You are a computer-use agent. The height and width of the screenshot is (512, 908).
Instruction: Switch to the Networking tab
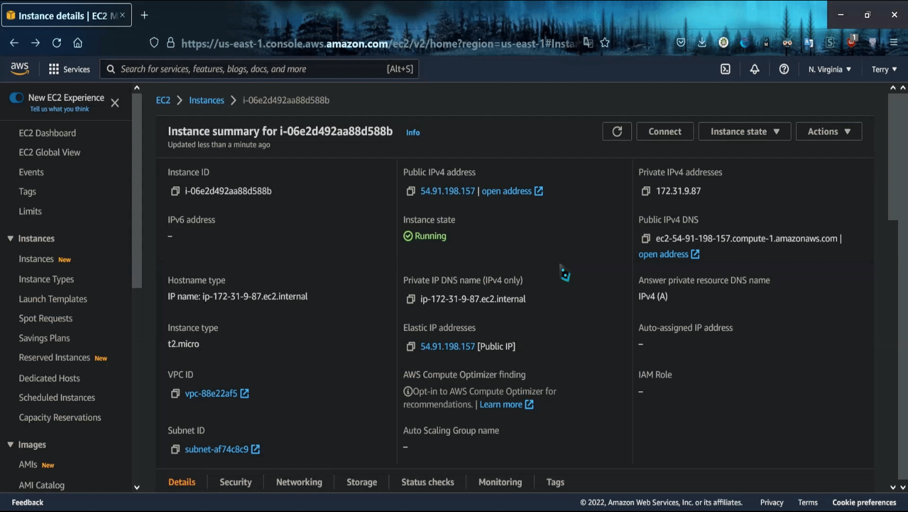(x=299, y=482)
